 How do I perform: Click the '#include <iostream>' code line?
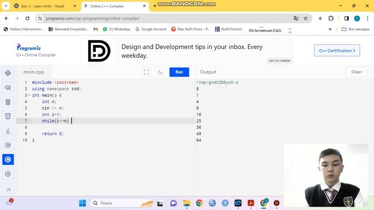point(56,82)
